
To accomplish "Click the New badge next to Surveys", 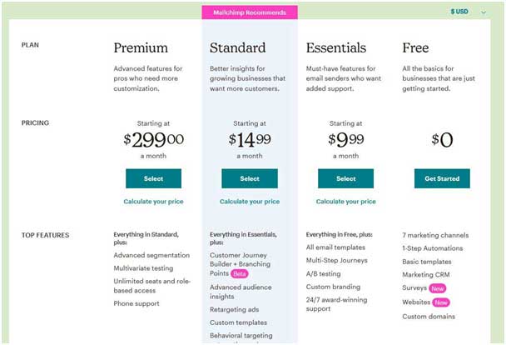I will tap(438, 288).
